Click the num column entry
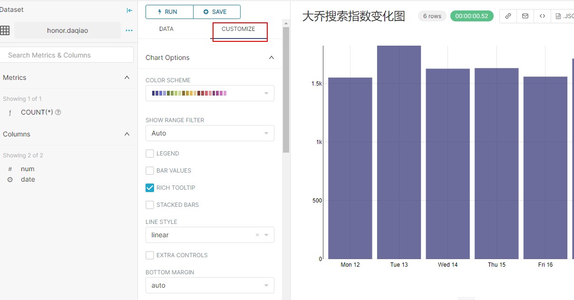This screenshot has height=300, width=574. click(28, 169)
